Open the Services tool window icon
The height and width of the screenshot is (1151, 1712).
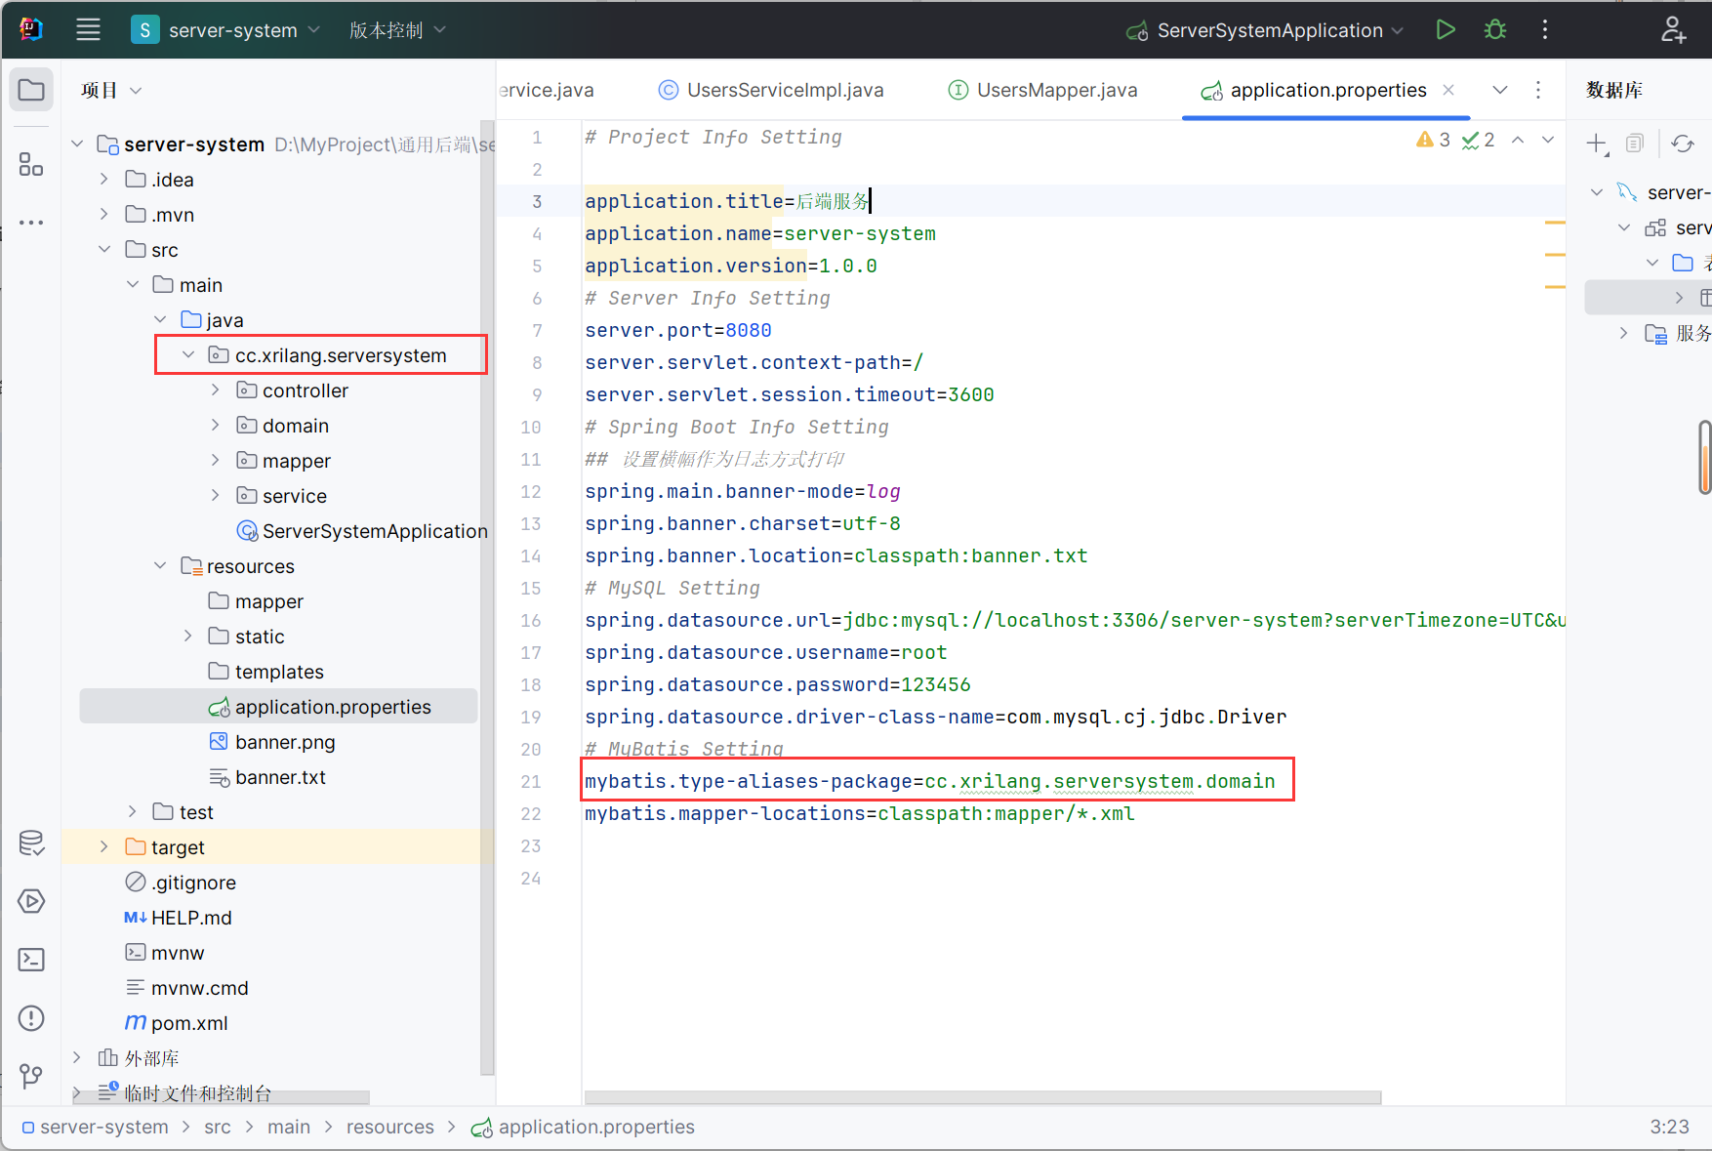tap(31, 901)
